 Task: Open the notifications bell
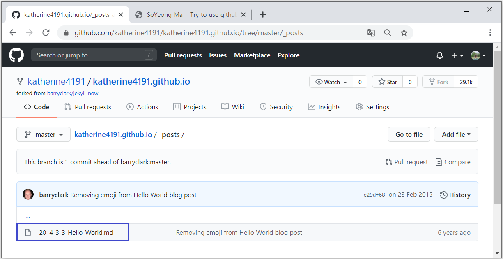click(x=440, y=55)
